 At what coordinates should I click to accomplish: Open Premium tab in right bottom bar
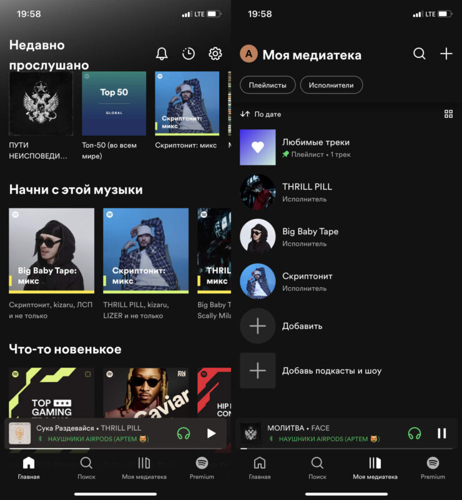point(433,468)
